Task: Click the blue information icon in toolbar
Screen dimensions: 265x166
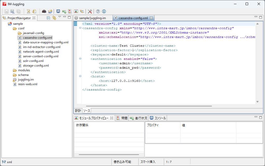Action: (x=104, y=11)
